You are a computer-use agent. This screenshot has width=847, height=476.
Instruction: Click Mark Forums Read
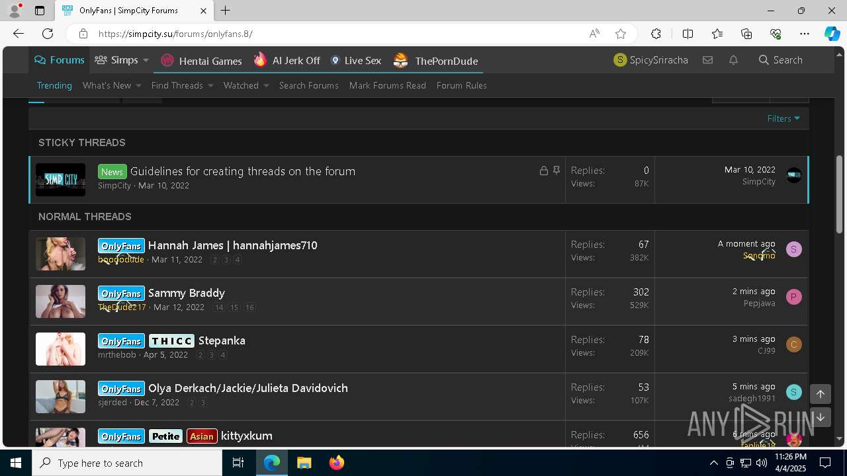tap(388, 85)
